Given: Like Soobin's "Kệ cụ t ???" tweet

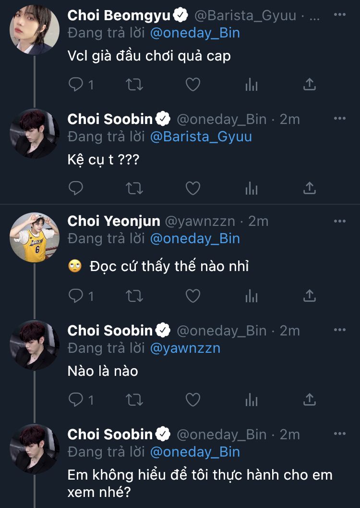Looking at the screenshot, I should (192, 188).
